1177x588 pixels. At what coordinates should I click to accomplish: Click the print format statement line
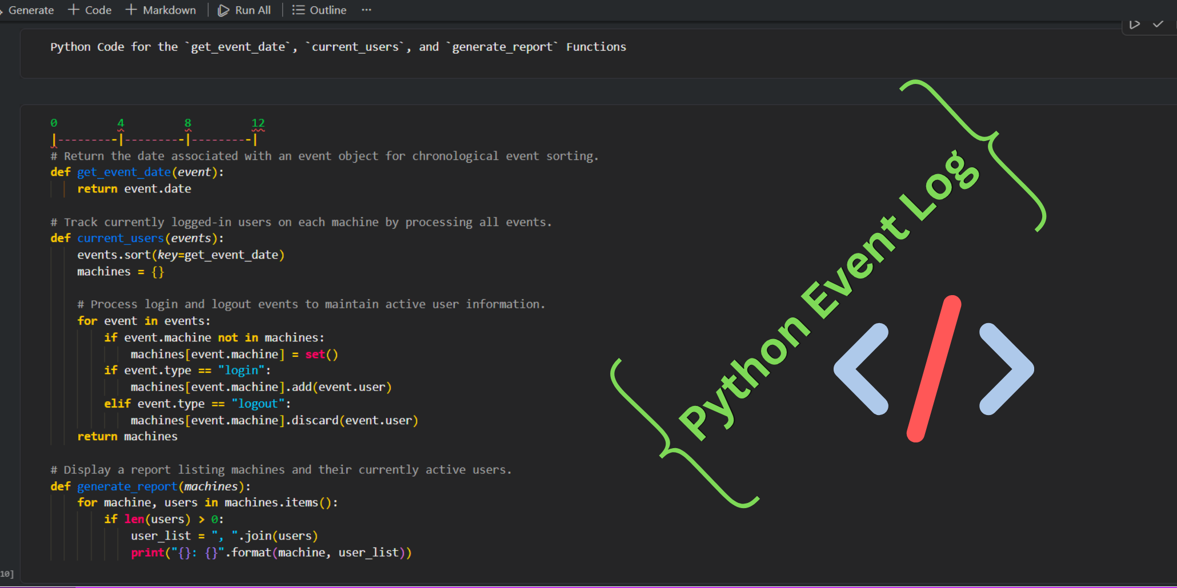coord(271,552)
